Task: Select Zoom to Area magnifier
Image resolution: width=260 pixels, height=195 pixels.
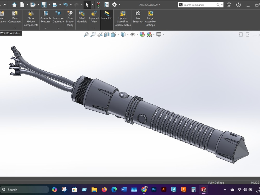Action: point(93,35)
